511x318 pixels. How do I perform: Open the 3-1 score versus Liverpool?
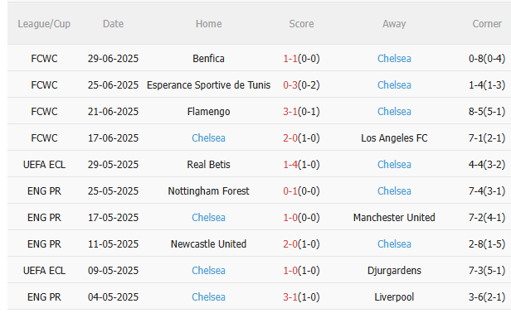(x=290, y=297)
